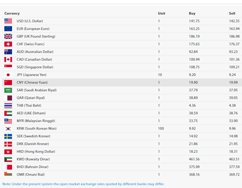This screenshot has width=242, height=188.
Task: Select the UK Union Jack flag
Action: (x=8, y=36)
